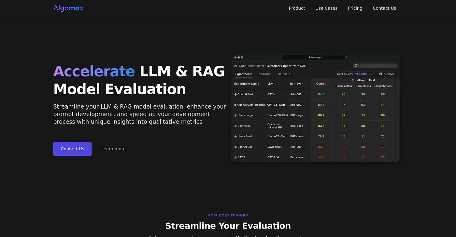Click the Correctness column header

point(363,86)
